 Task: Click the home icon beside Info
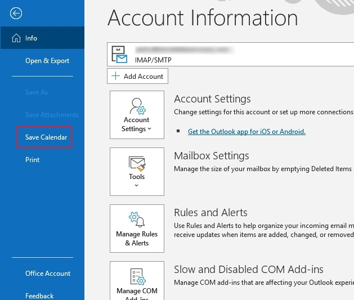(x=16, y=38)
